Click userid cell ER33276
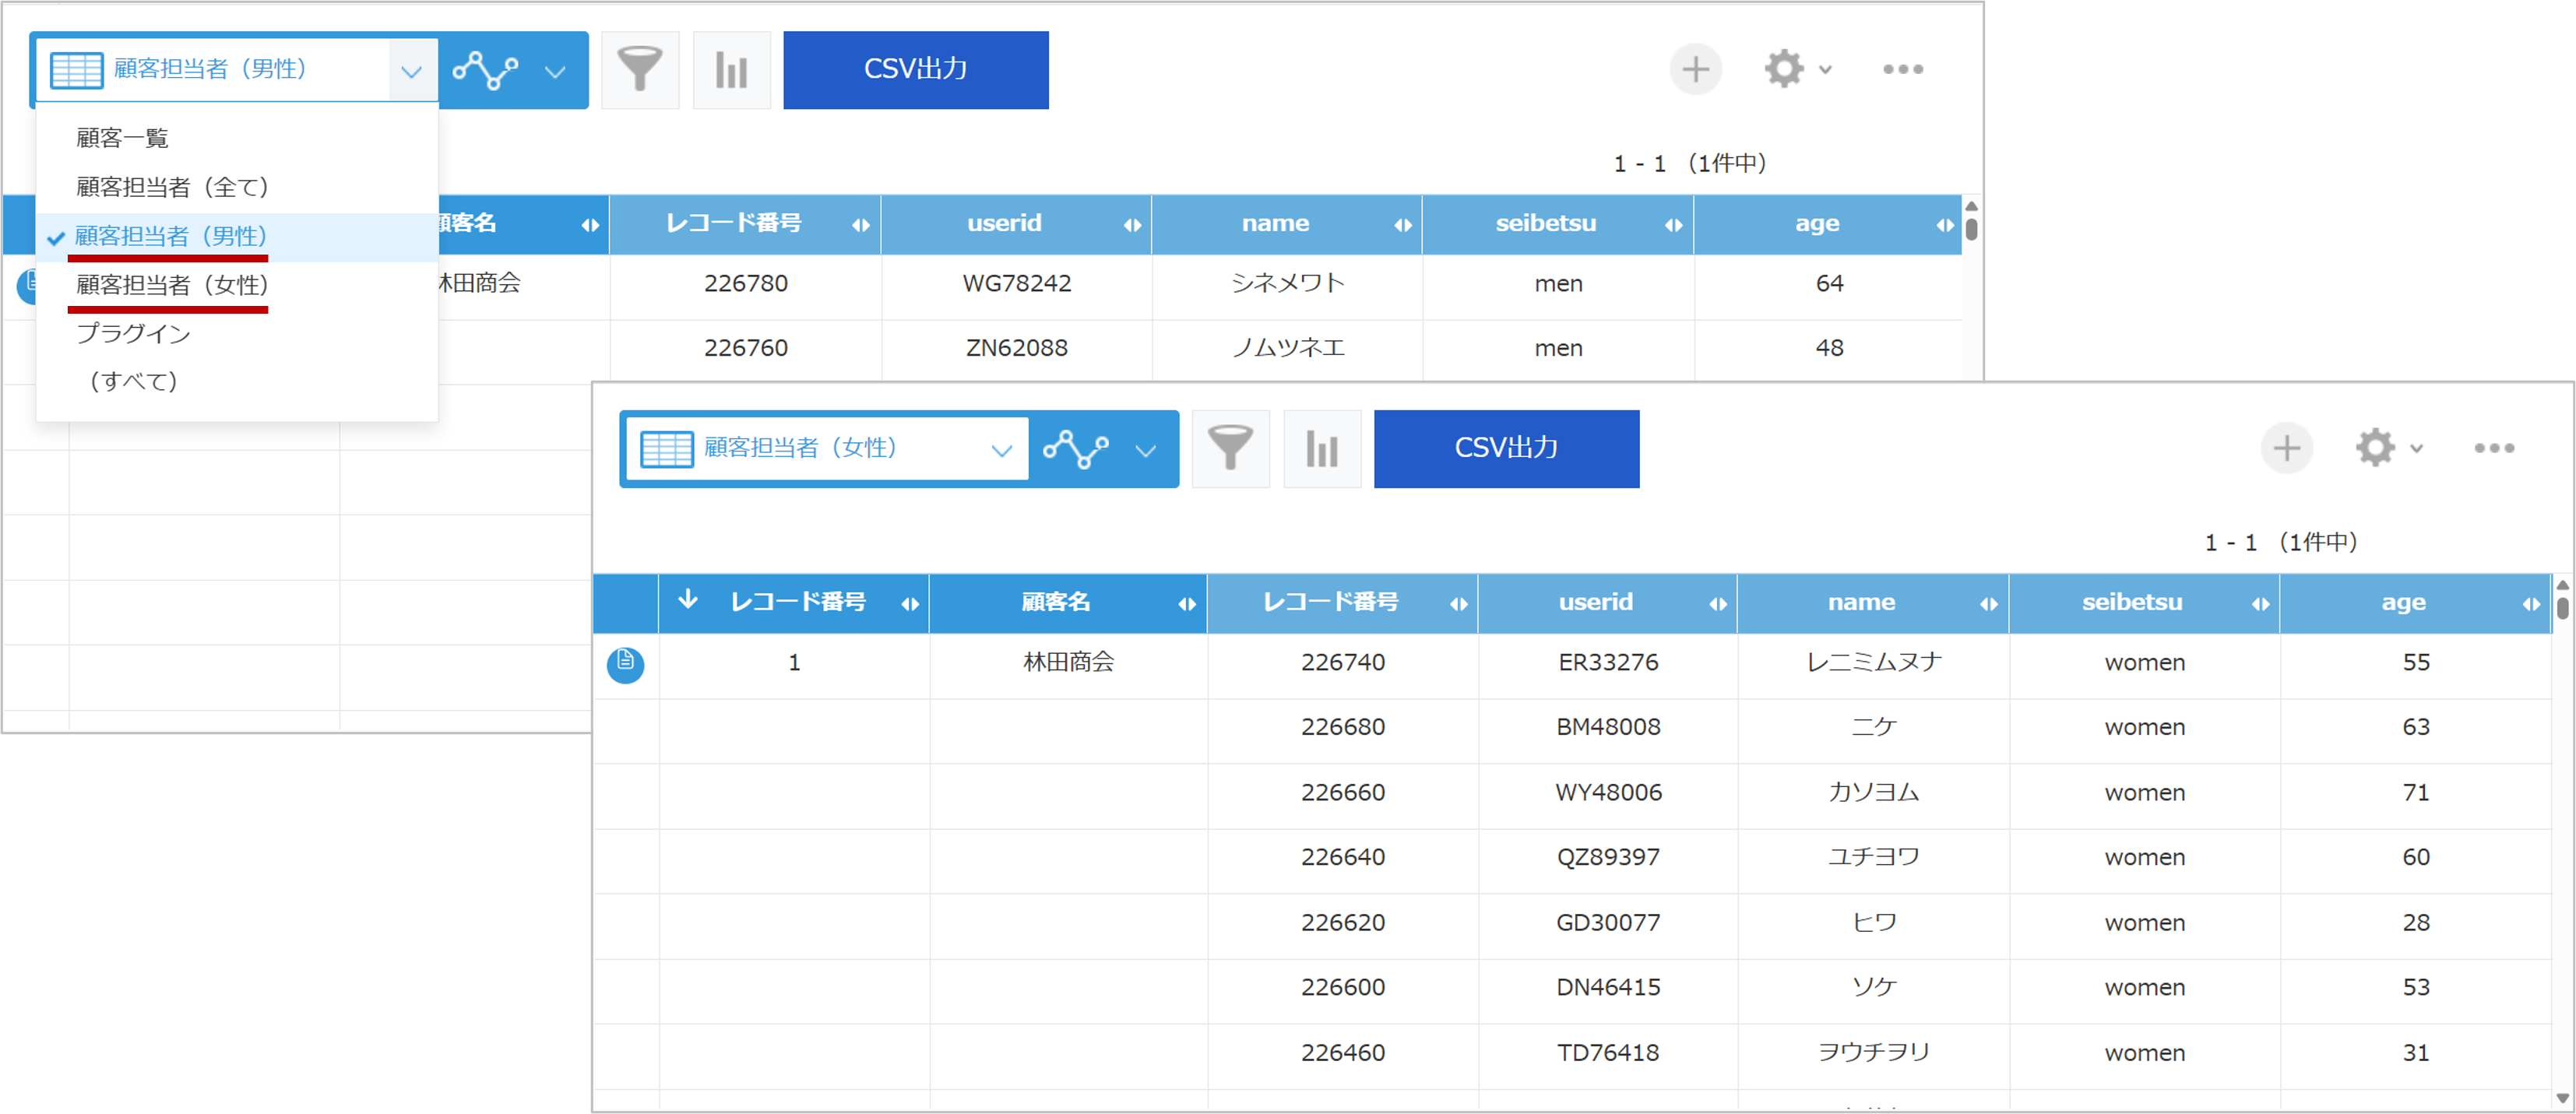The image size is (2576, 1114). coord(1608,662)
